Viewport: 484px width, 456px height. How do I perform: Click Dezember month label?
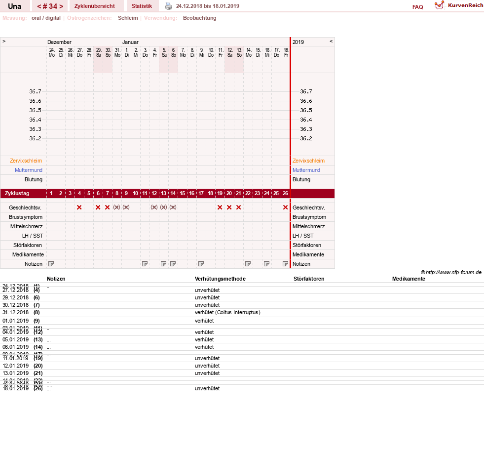coord(59,42)
